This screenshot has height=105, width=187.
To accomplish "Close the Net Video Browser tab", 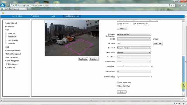I will [26, 9].
